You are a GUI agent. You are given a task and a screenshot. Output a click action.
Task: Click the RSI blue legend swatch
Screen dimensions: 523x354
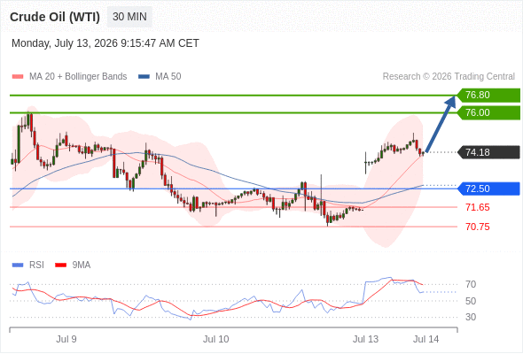[x=18, y=265]
